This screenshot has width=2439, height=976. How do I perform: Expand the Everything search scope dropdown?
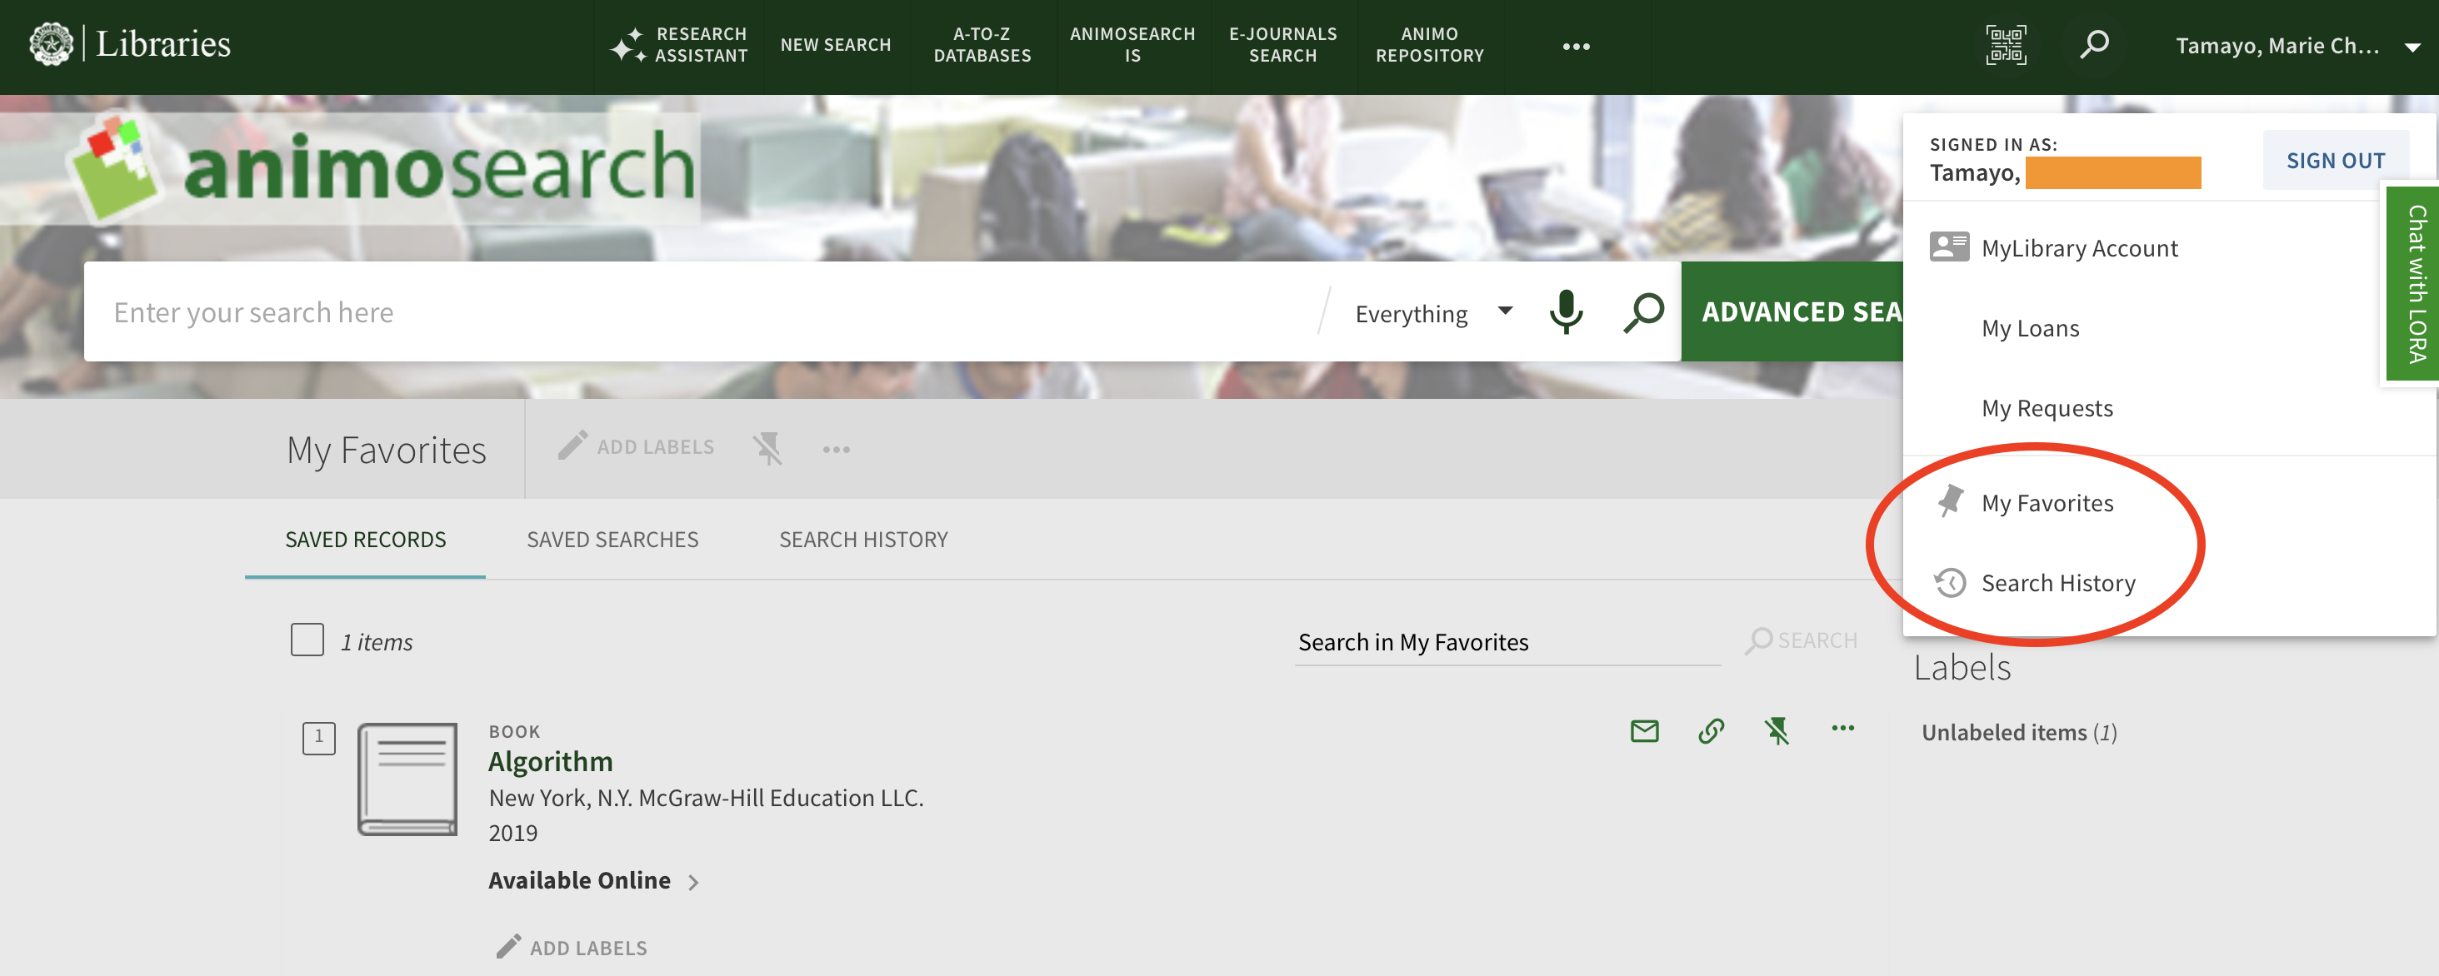click(1505, 311)
